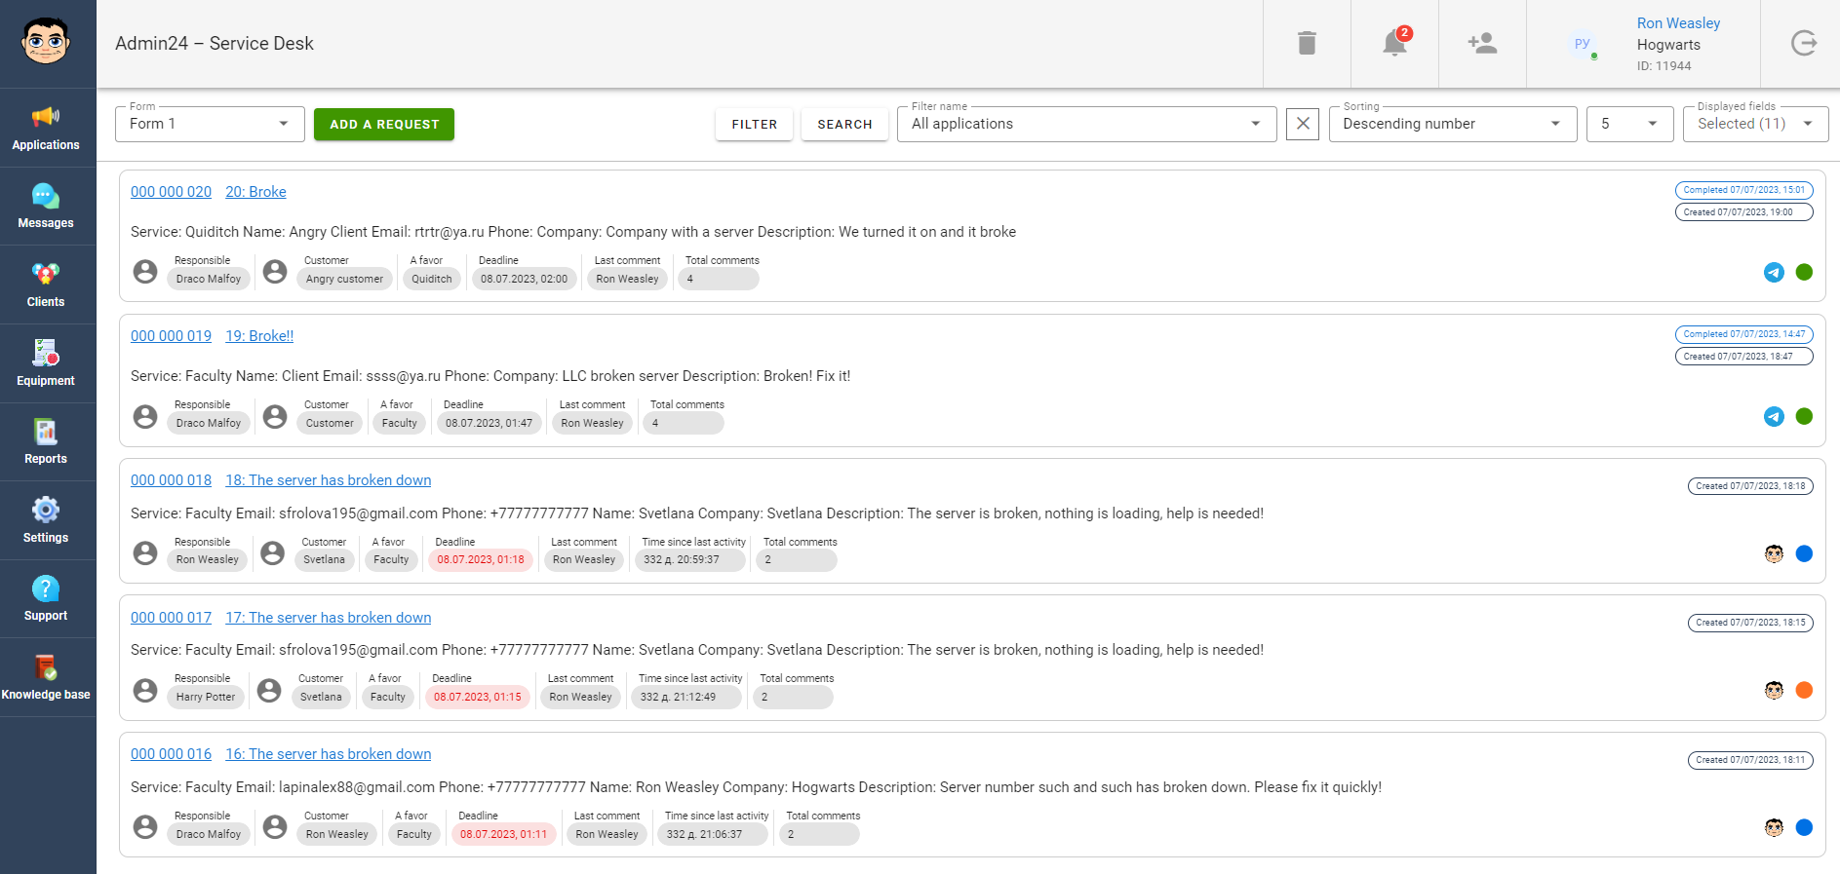The image size is (1840, 874).
Task: Click customer avatar icon for request 016
Action: click(x=275, y=826)
